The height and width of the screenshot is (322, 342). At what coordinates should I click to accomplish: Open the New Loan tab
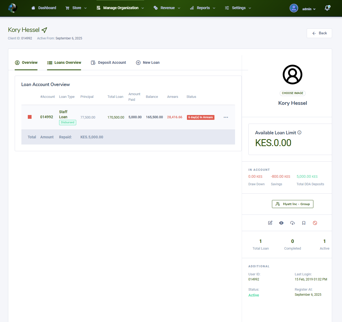click(148, 63)
